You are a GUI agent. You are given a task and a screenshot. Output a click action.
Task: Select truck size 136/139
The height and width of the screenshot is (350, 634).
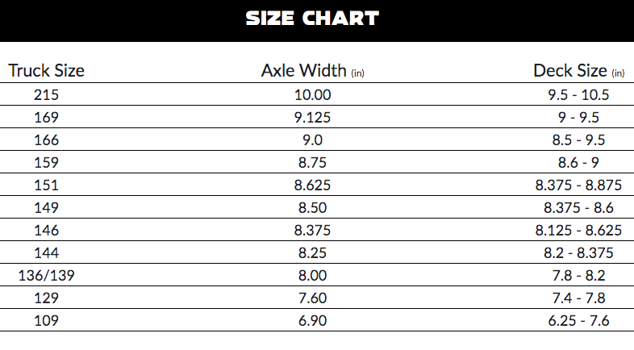(x=47, y=275)
